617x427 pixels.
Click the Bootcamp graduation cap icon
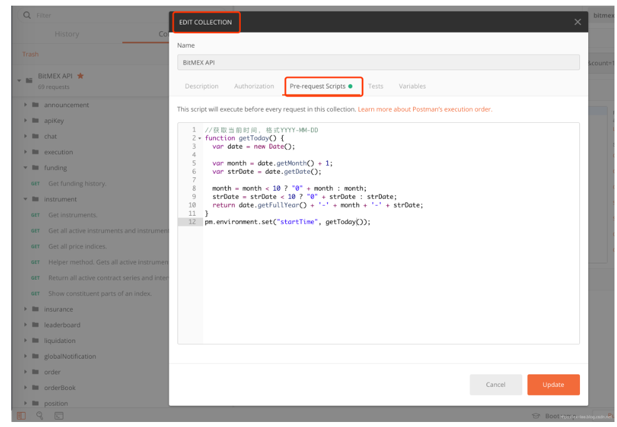pyautogui.click(x=535, y=416)
